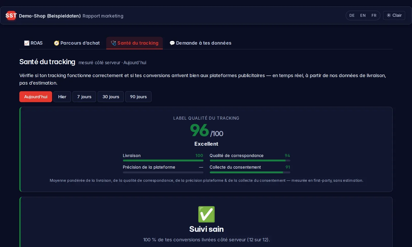Choose the 90 jours range
This screenshot has height=247, width=412.
pyautogui.click(x=138, y=97)
